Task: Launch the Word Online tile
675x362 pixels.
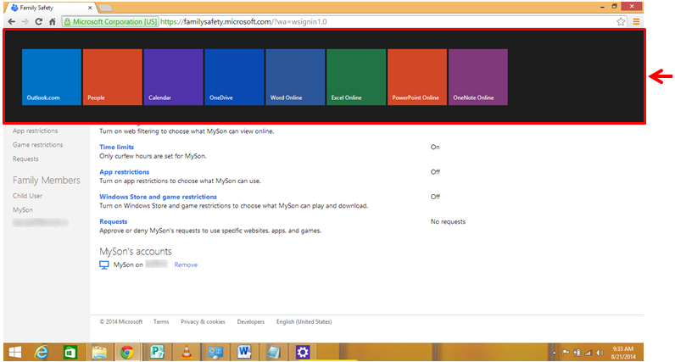Action: (x=295, y=77)
